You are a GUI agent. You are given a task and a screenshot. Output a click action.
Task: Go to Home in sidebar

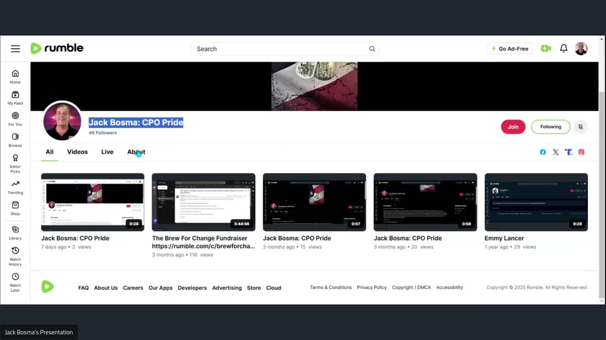[x=15, y=77]
